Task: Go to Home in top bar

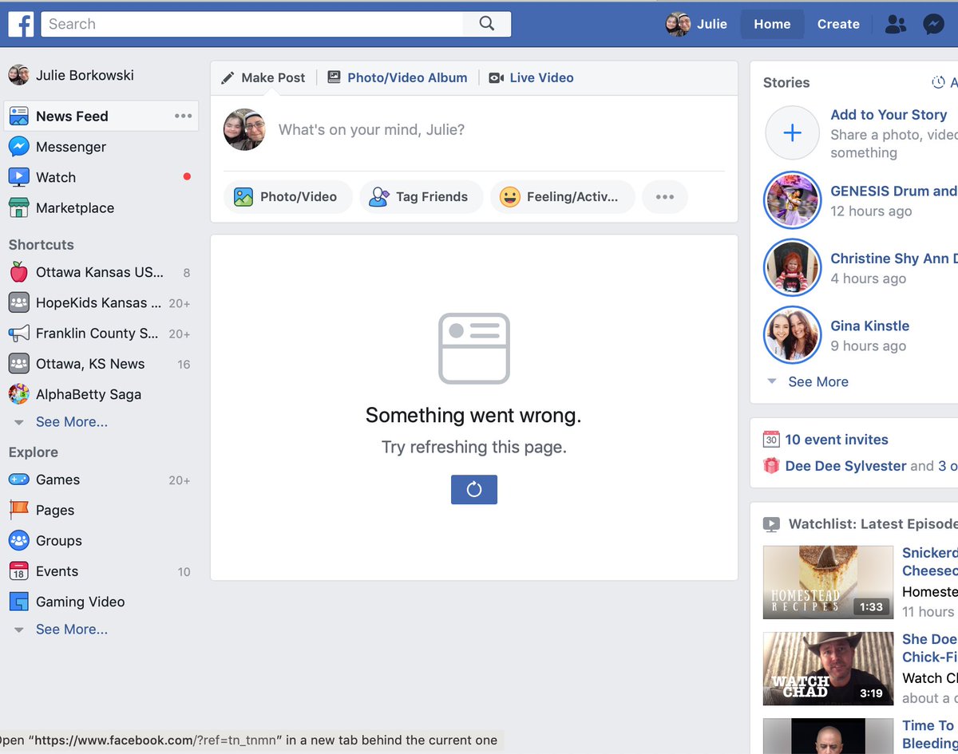Action: pyautogui.click(x=772, y=24)
